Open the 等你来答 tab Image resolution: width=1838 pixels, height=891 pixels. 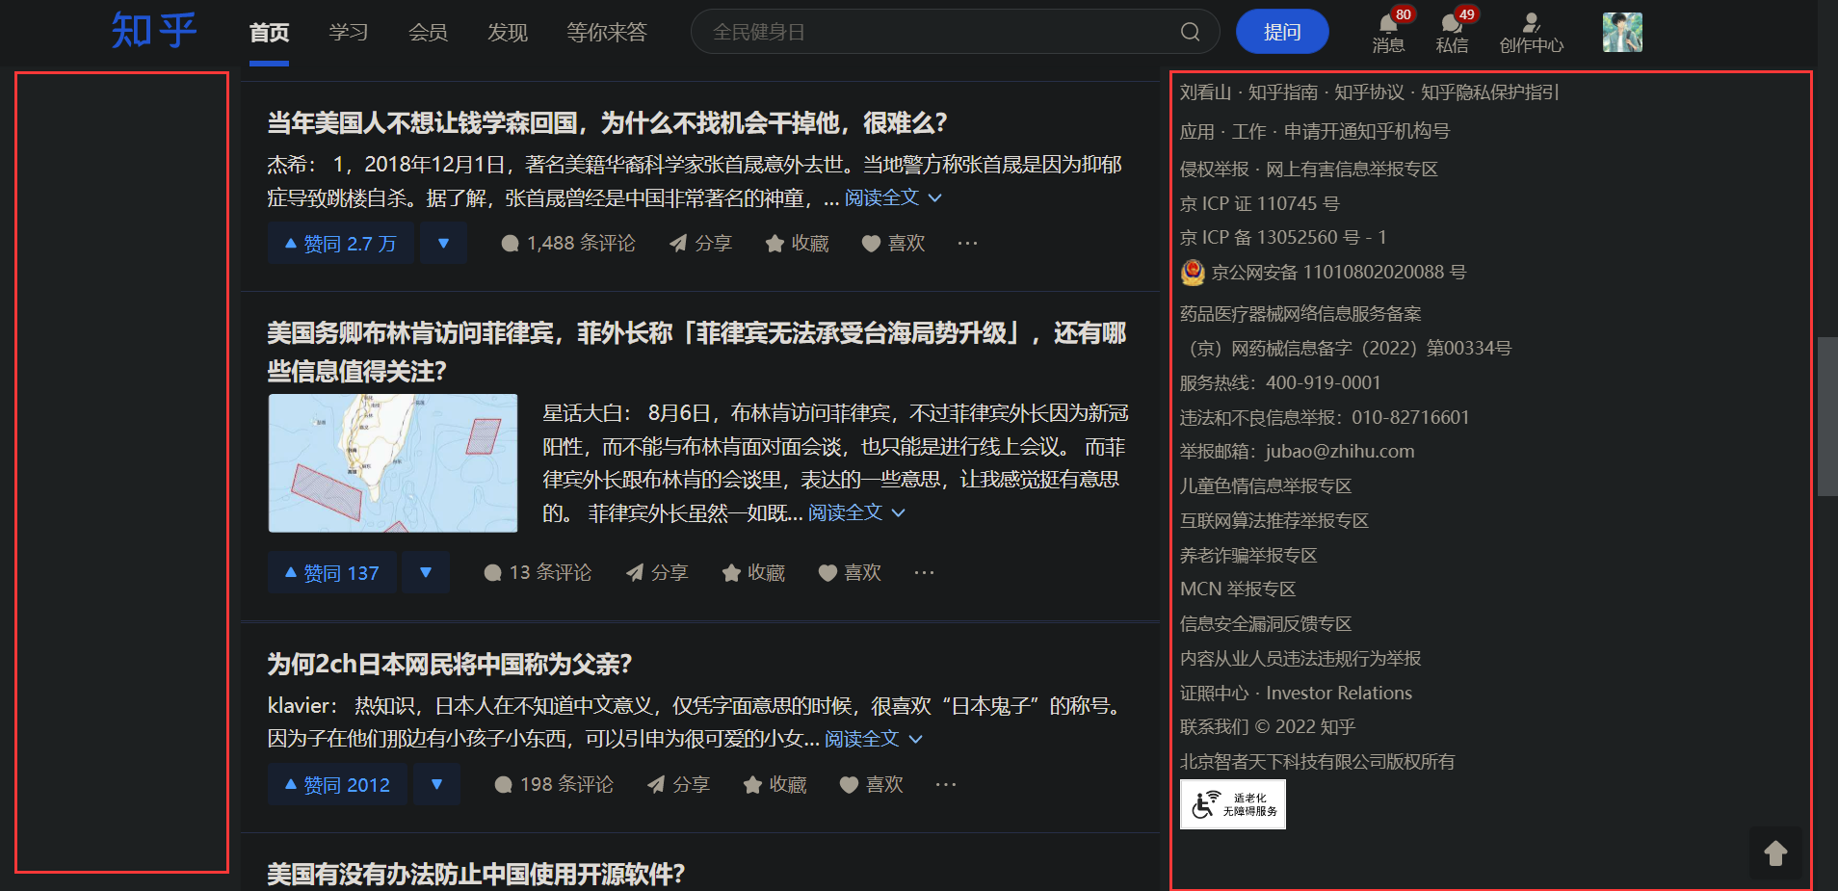(607, 33)
